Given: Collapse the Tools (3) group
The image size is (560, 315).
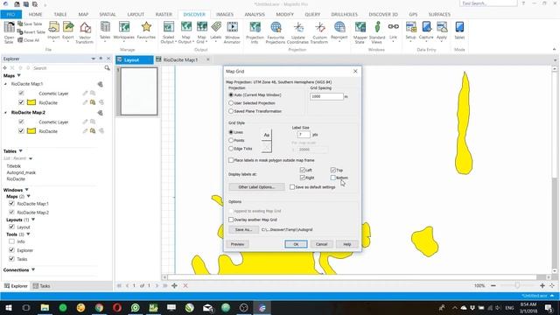Looking at the screenshot, I should click(28, 234).
